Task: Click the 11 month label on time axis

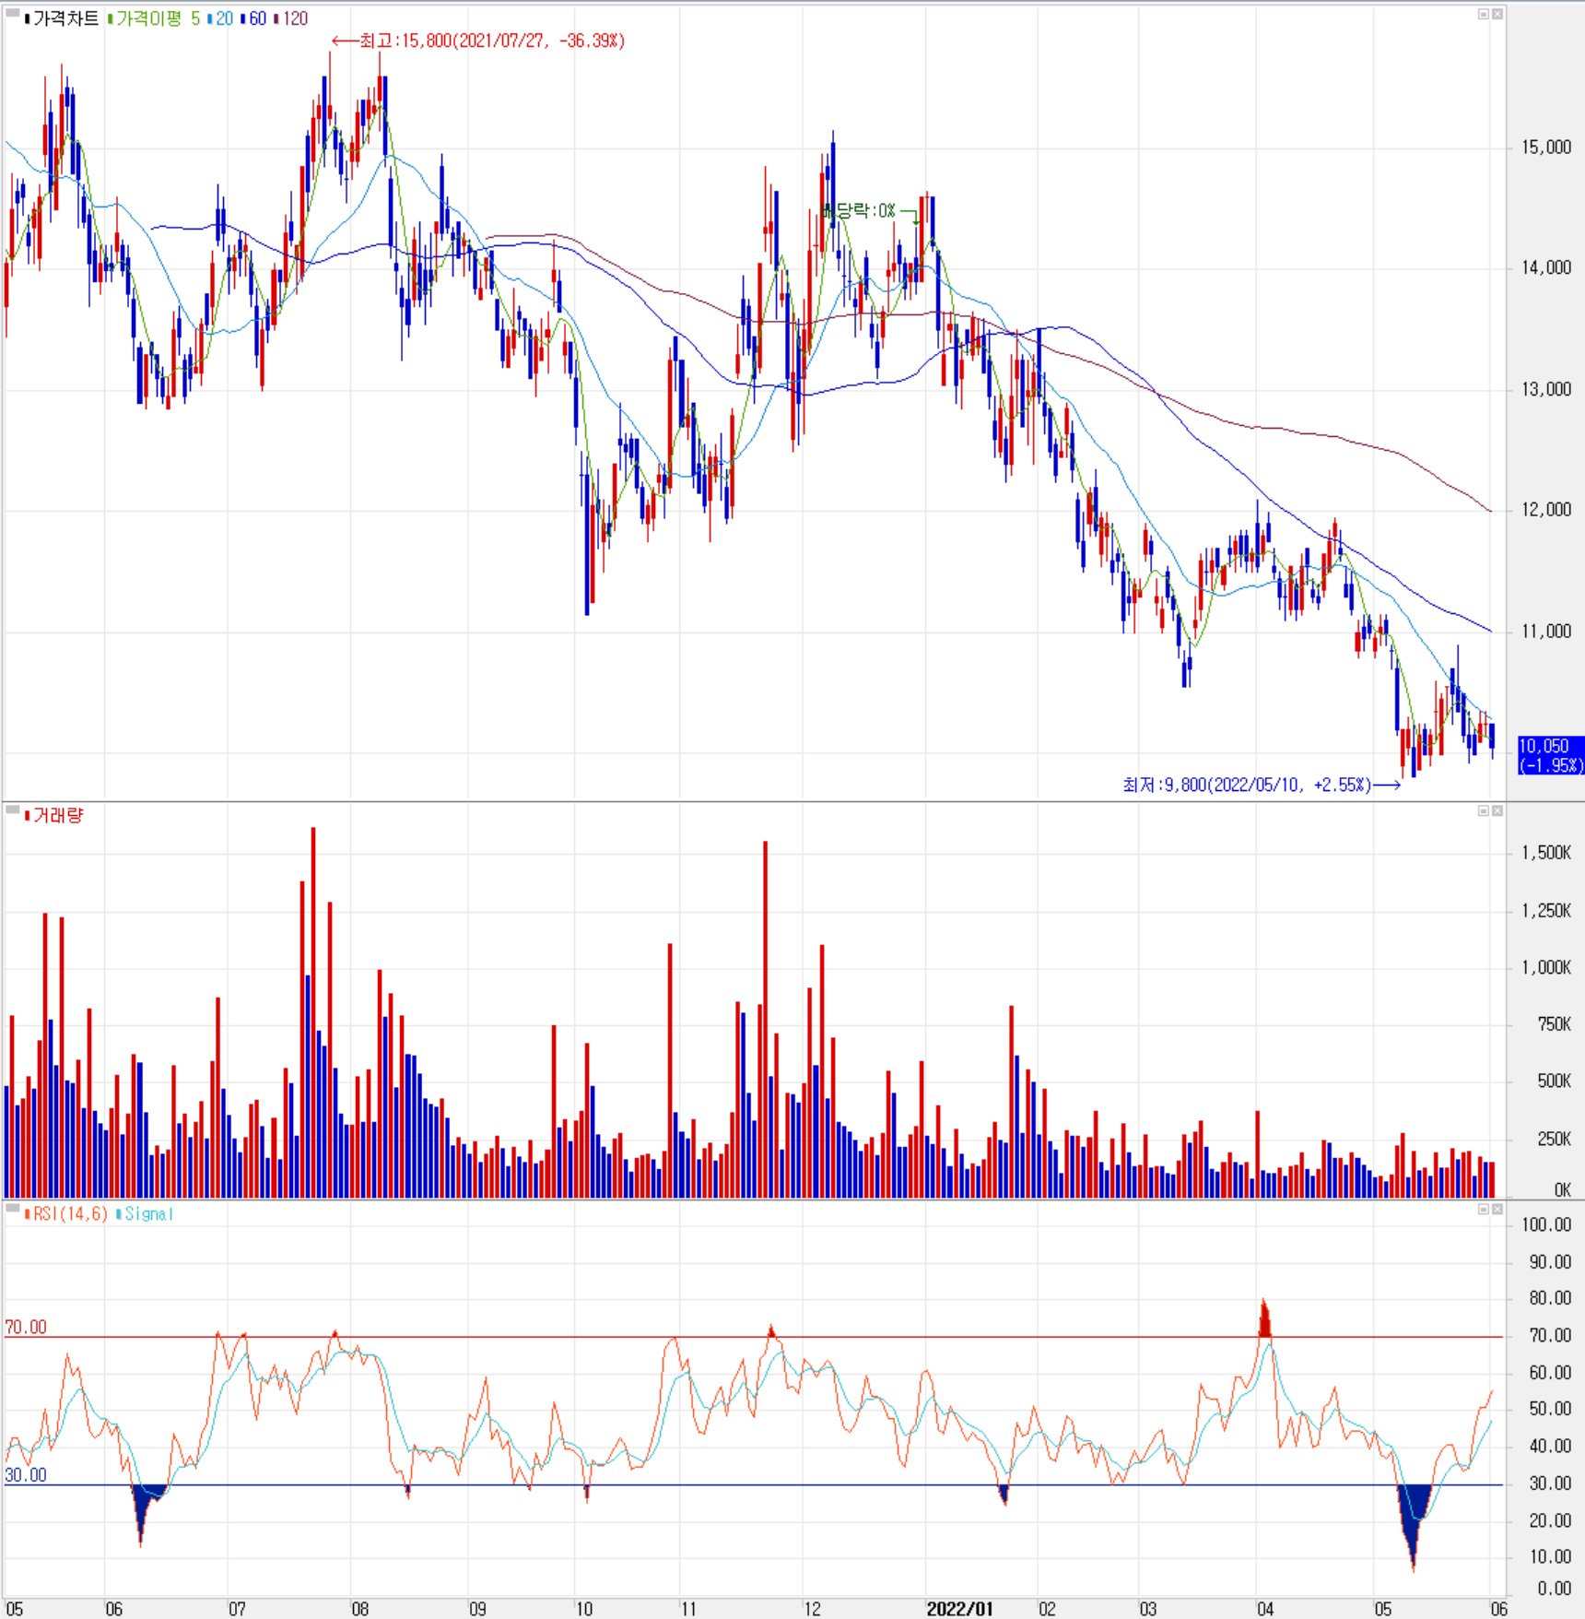Action: pyautogui.click(x=688, y=1609)
